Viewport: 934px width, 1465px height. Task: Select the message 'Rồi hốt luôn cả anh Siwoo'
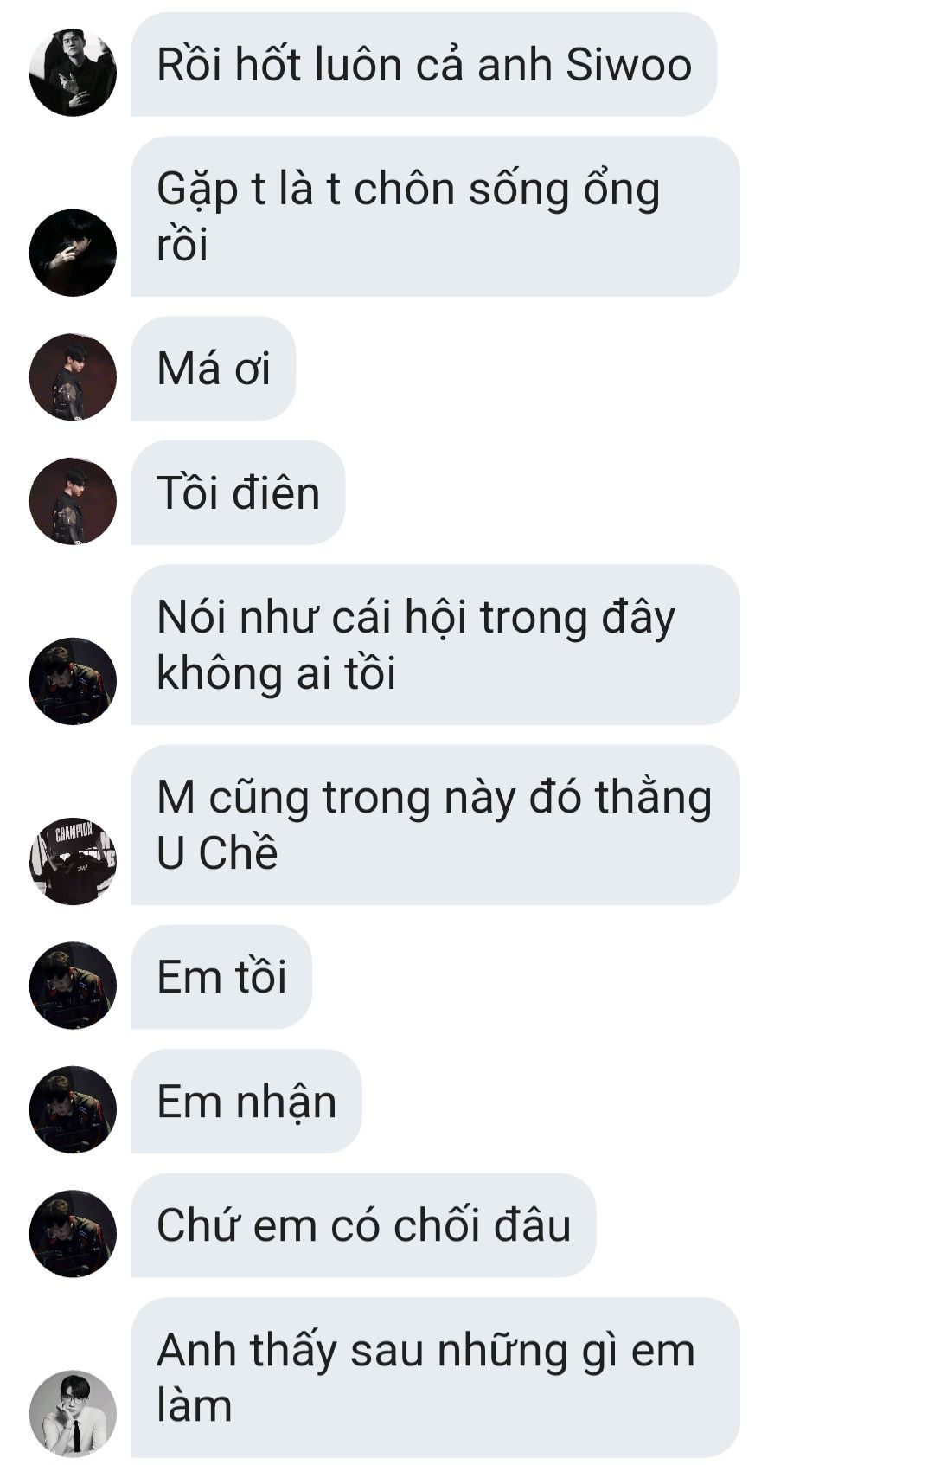pos(424,65)
